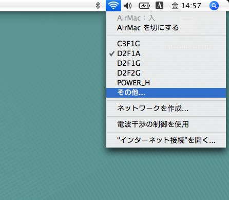Viewport: 229px width, 200px height.
Task: Show the clock reading 金 14:57
Action: (186, 6)
